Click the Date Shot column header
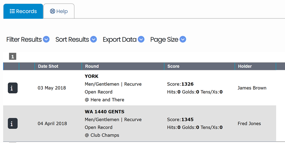Screen dimensions: 285x143 tap(48, 66)
